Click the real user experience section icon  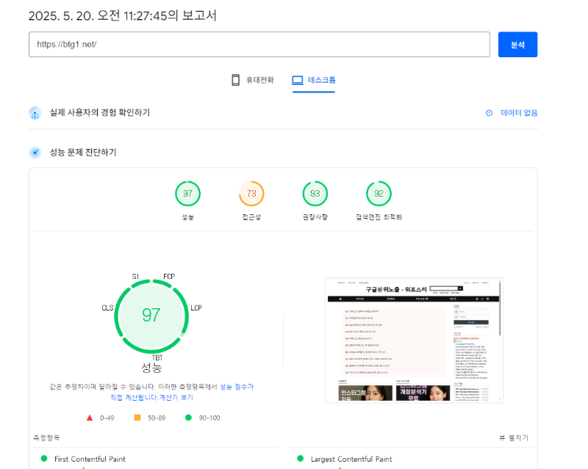(35, 113)
